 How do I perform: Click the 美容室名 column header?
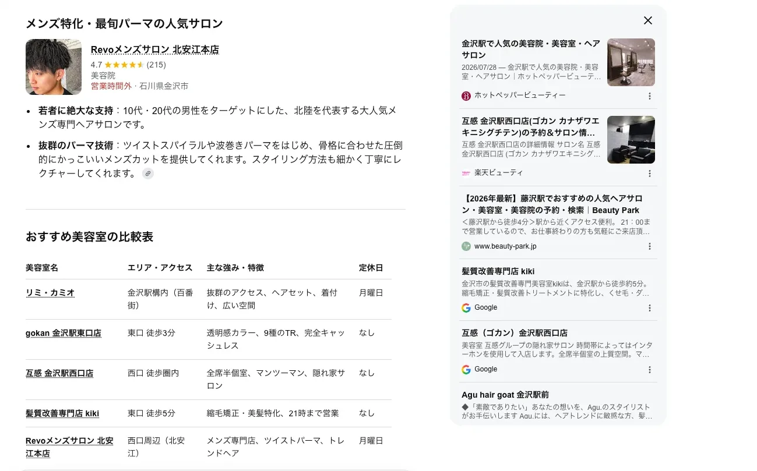42,268
